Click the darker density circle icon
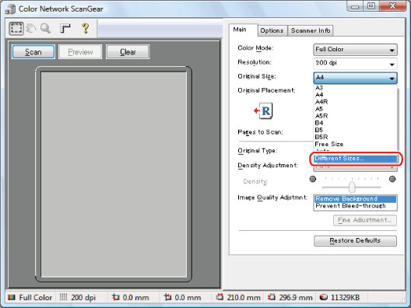The width and height of the screenshot is (411, 308). tap(392, 179)
